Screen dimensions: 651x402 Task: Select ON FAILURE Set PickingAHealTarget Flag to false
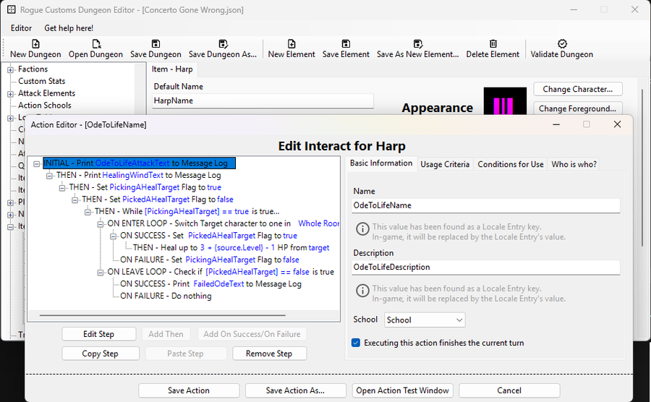[210, 260]
